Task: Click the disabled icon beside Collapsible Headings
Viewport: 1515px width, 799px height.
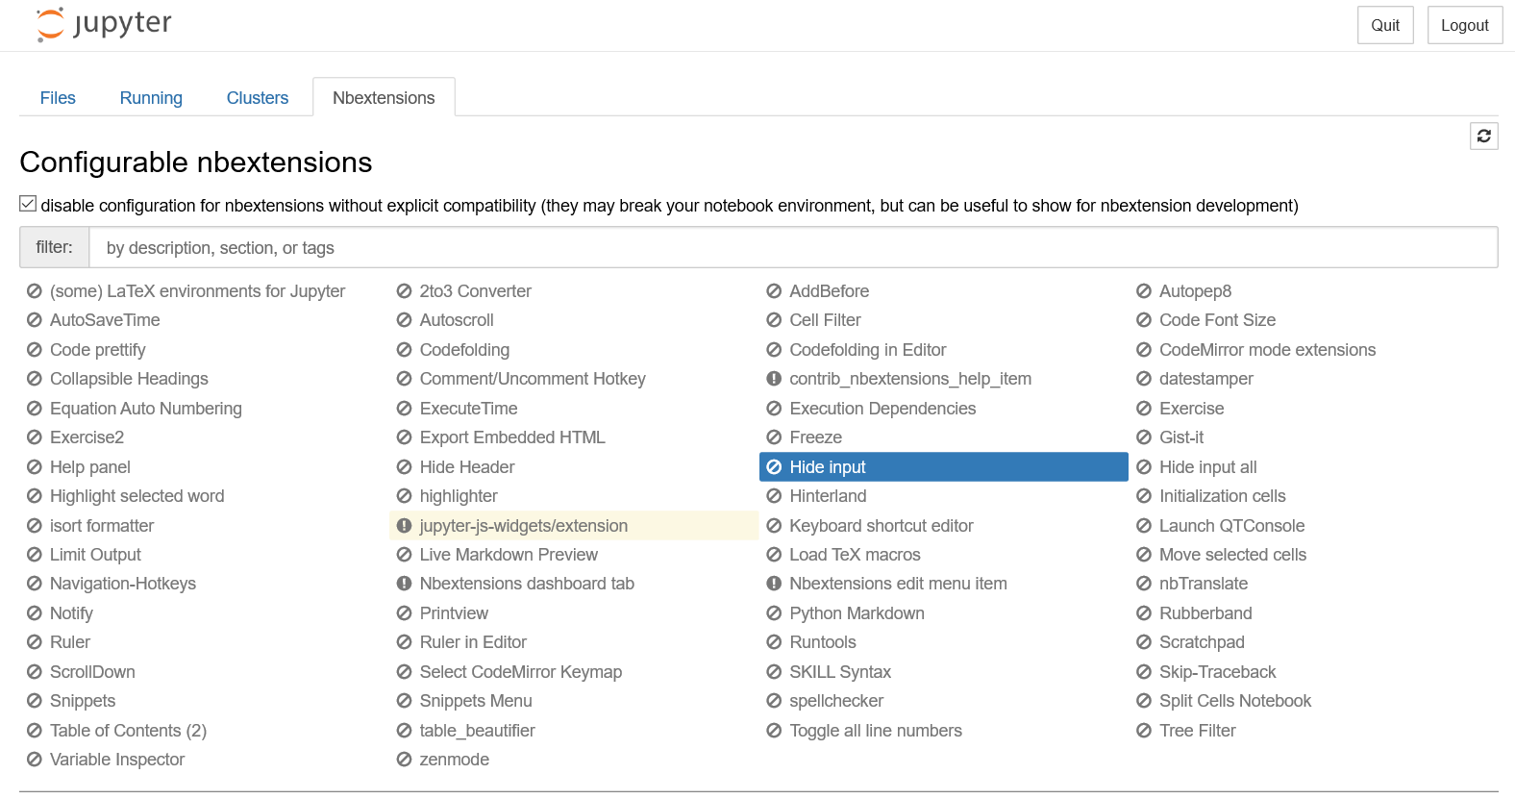Action: [35, 379]
